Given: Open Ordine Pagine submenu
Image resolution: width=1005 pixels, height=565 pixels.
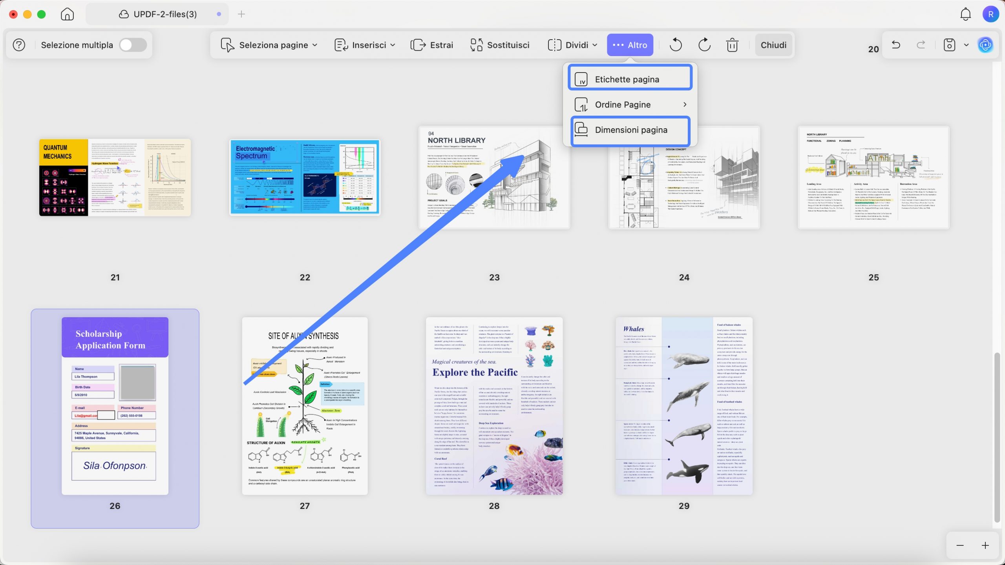Looking at the screenshot, I should tap(630, 105).
